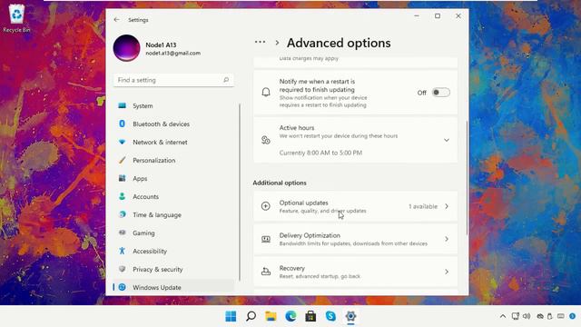Screen dimensions: 581x327
Task: Click the Find a setting search box
Action: (x=173, y=80)
